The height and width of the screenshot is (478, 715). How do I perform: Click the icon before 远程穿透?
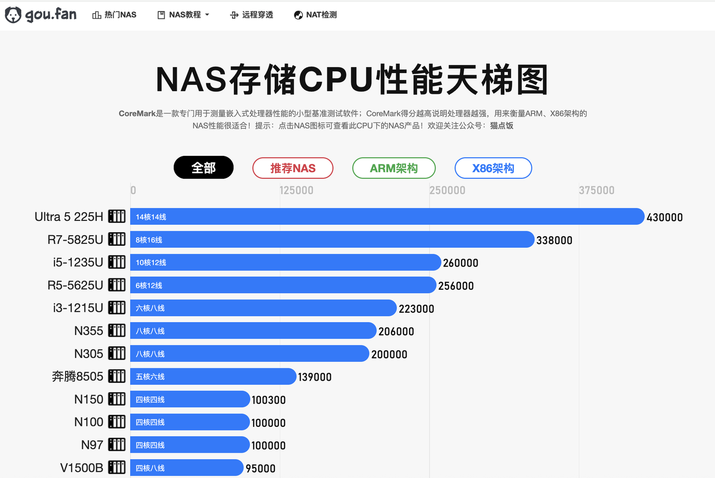pyautogui.click(x=234, y=15)
